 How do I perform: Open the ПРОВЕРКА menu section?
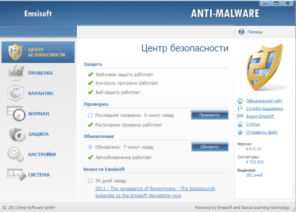click(x=40, y=73)
